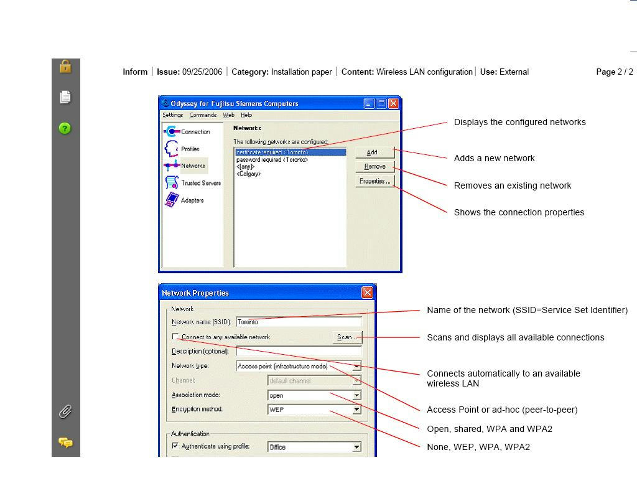Open the comments speech bubble icon

pyautogui.click(x=65, y=443)
